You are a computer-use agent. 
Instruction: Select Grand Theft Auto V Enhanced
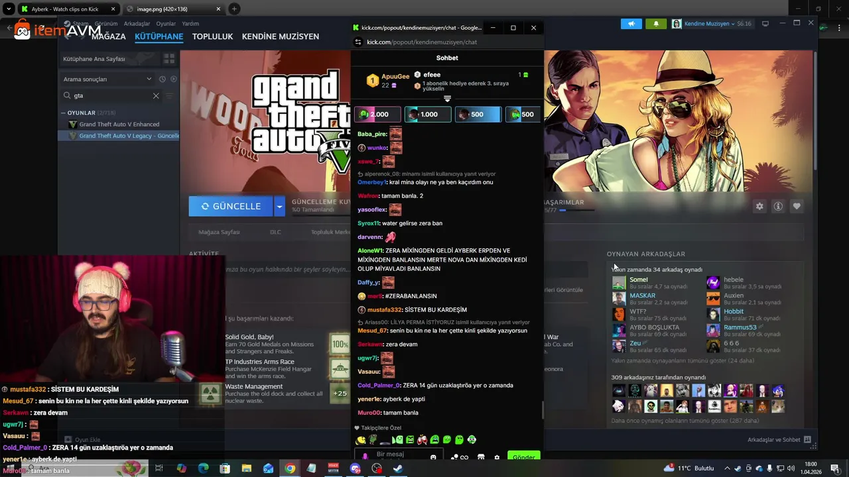[119, 125]
